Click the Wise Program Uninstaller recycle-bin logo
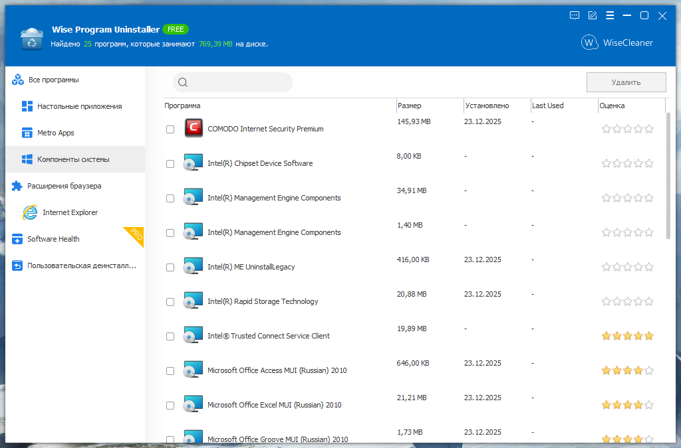 (31, 39)
